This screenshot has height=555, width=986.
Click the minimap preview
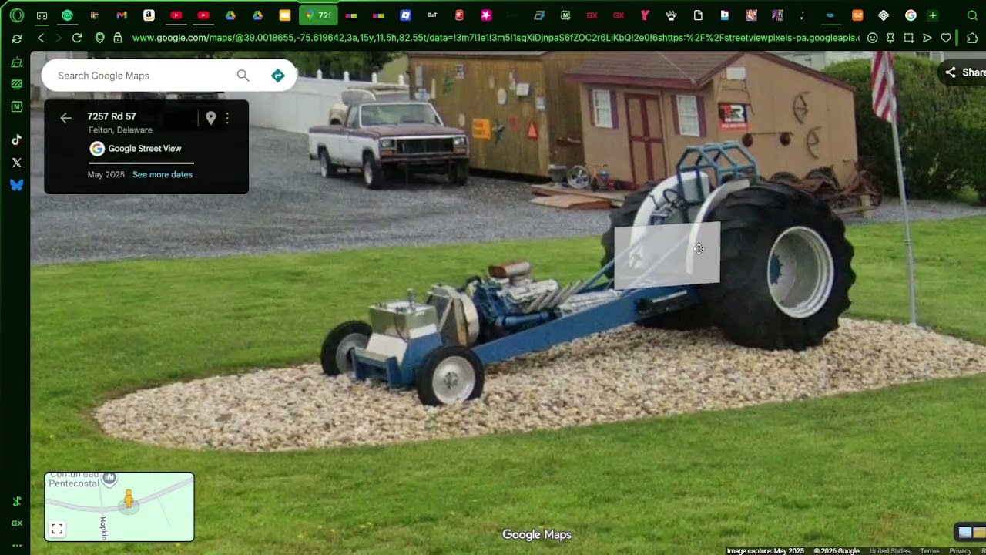(x=119, y=506)
